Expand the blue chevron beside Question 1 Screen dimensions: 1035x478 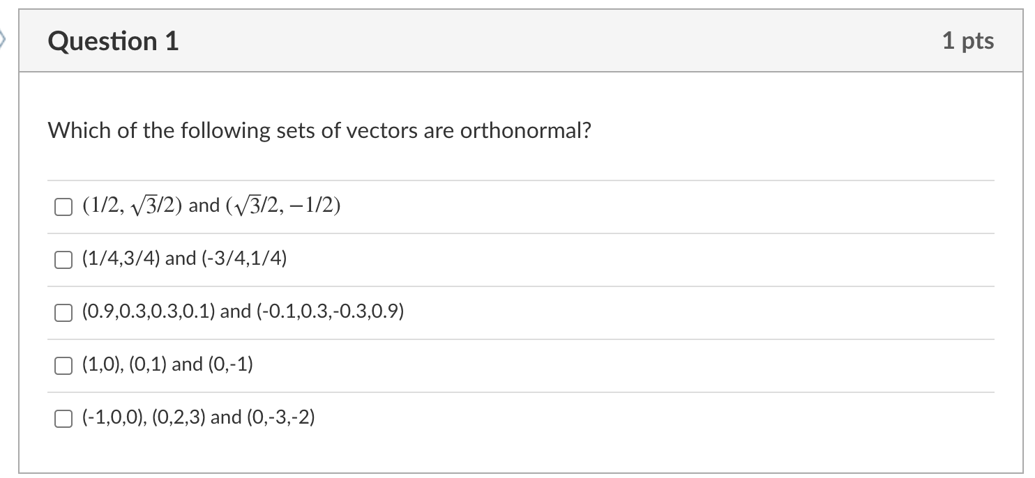[4, 40]
